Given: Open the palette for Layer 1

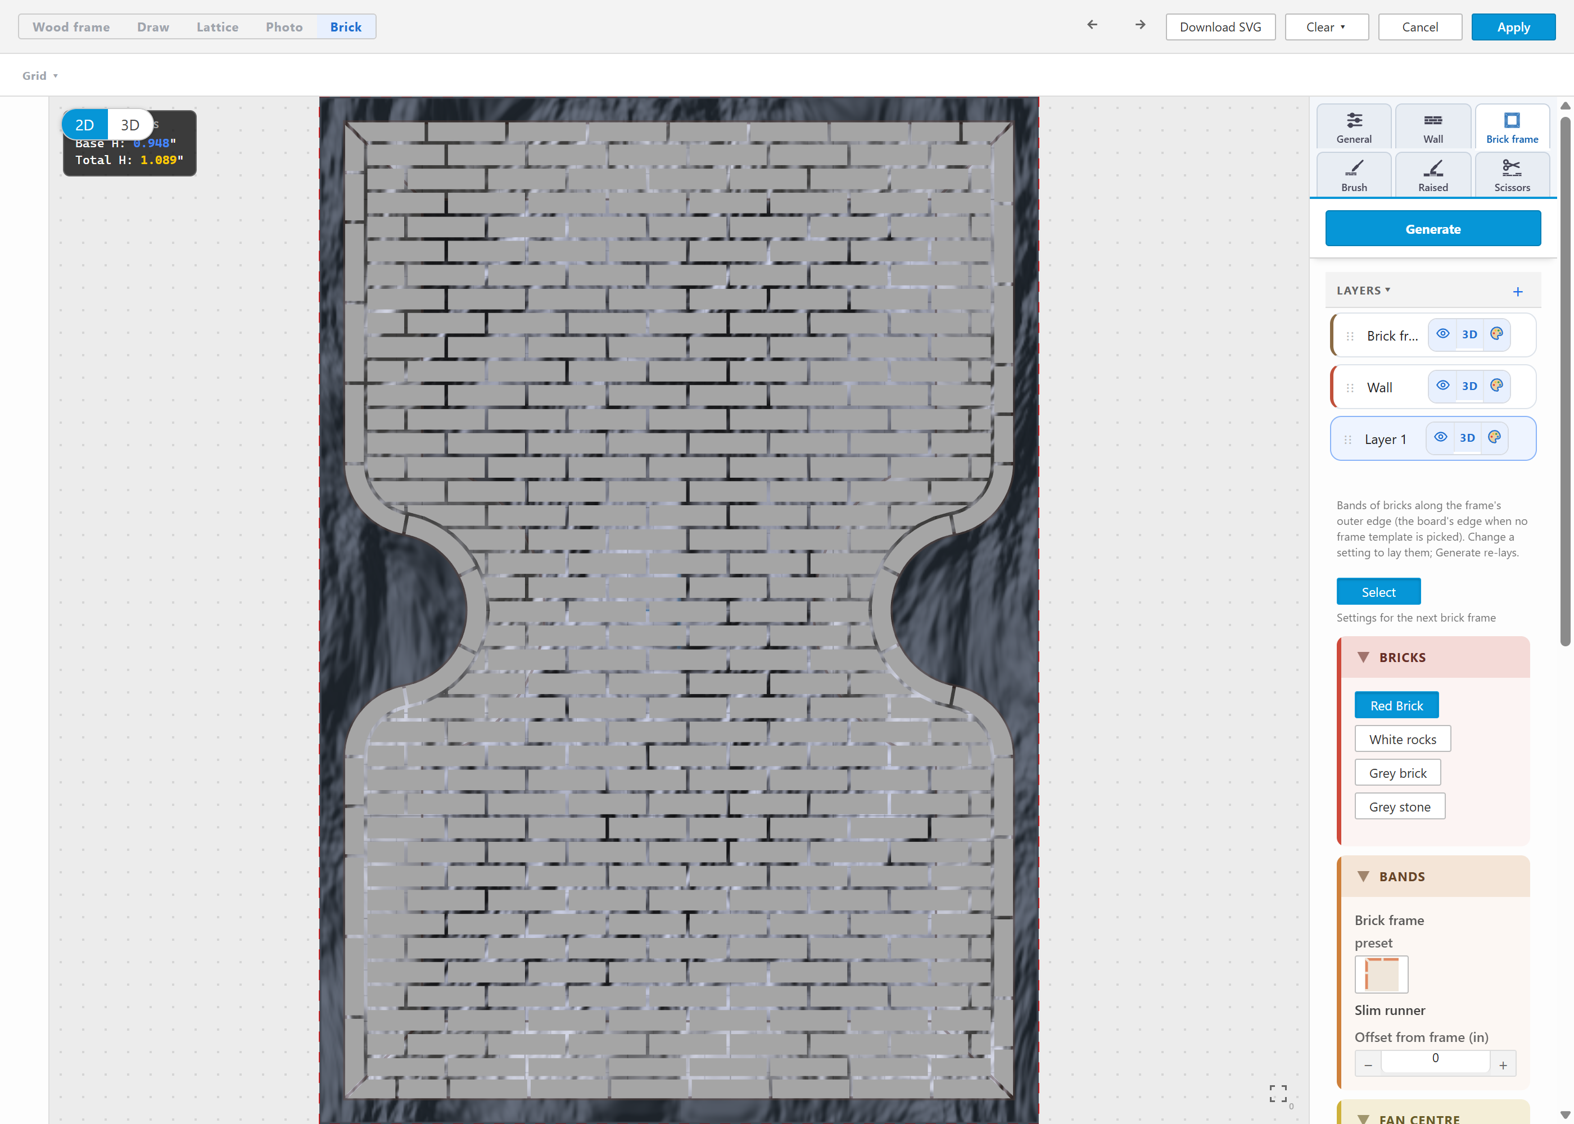Looking at the screenshot, I should (1494, 437).
